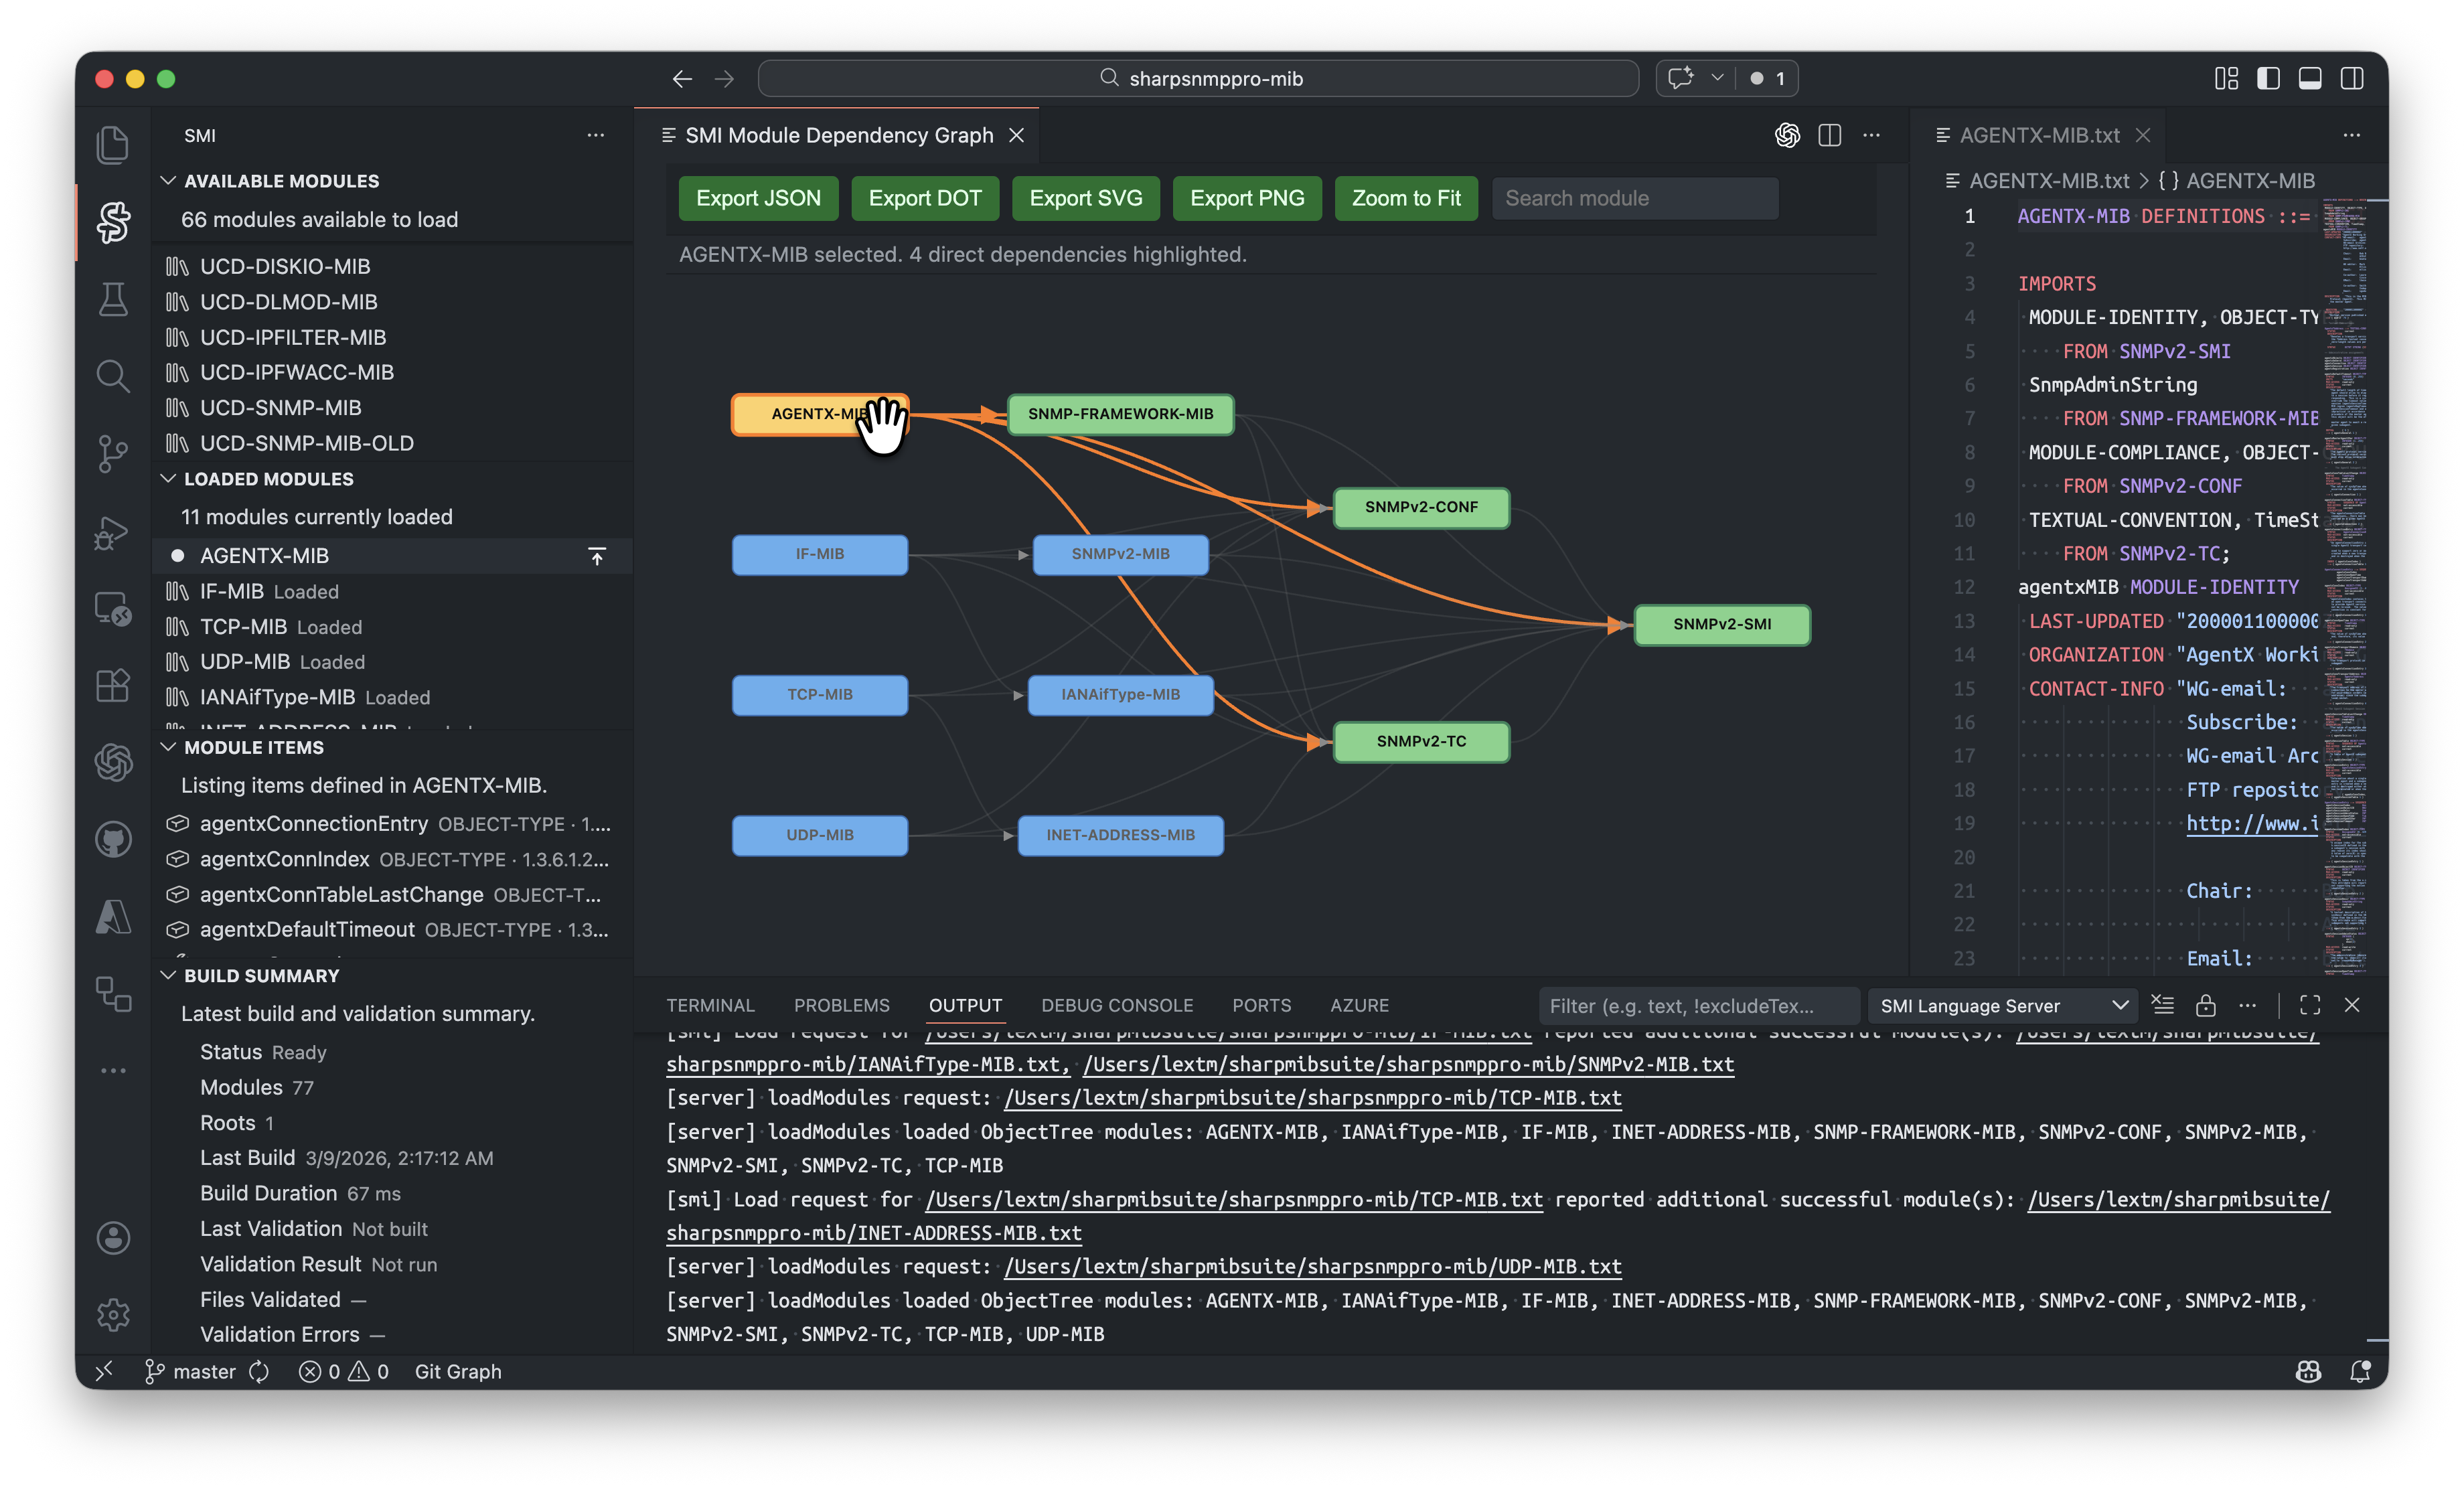2464x1489 pixels.
Task: Open Git Graph from the status bar
Action: (458, 1371)
